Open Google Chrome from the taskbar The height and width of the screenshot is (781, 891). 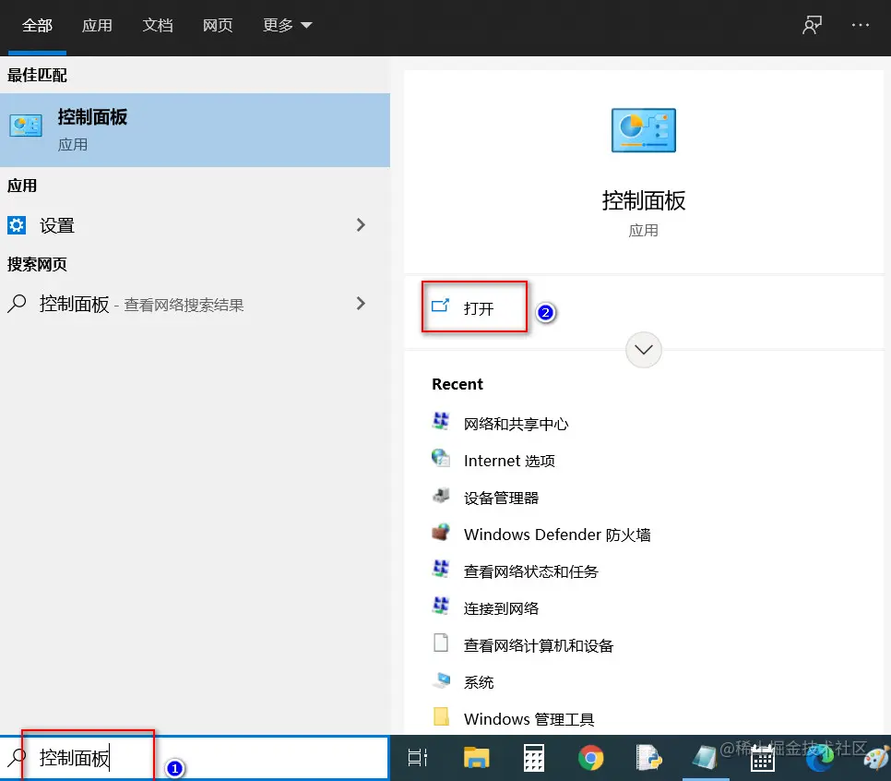click(x=591, y=758)
